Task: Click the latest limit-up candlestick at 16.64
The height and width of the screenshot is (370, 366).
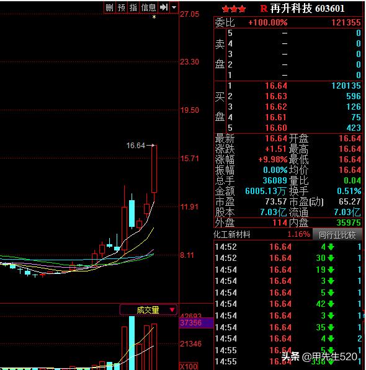Action: [154, 169]
